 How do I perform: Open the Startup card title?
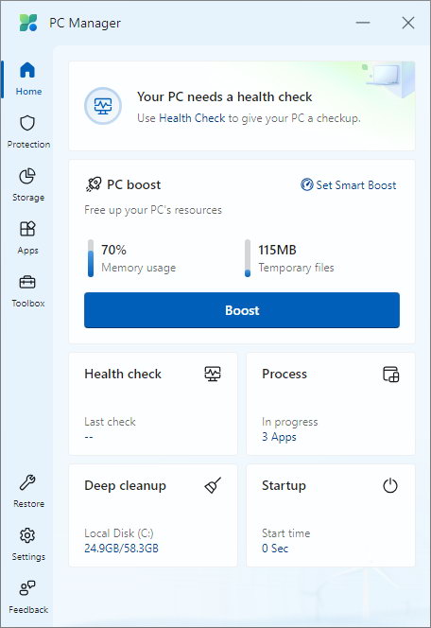click(284, 485)
